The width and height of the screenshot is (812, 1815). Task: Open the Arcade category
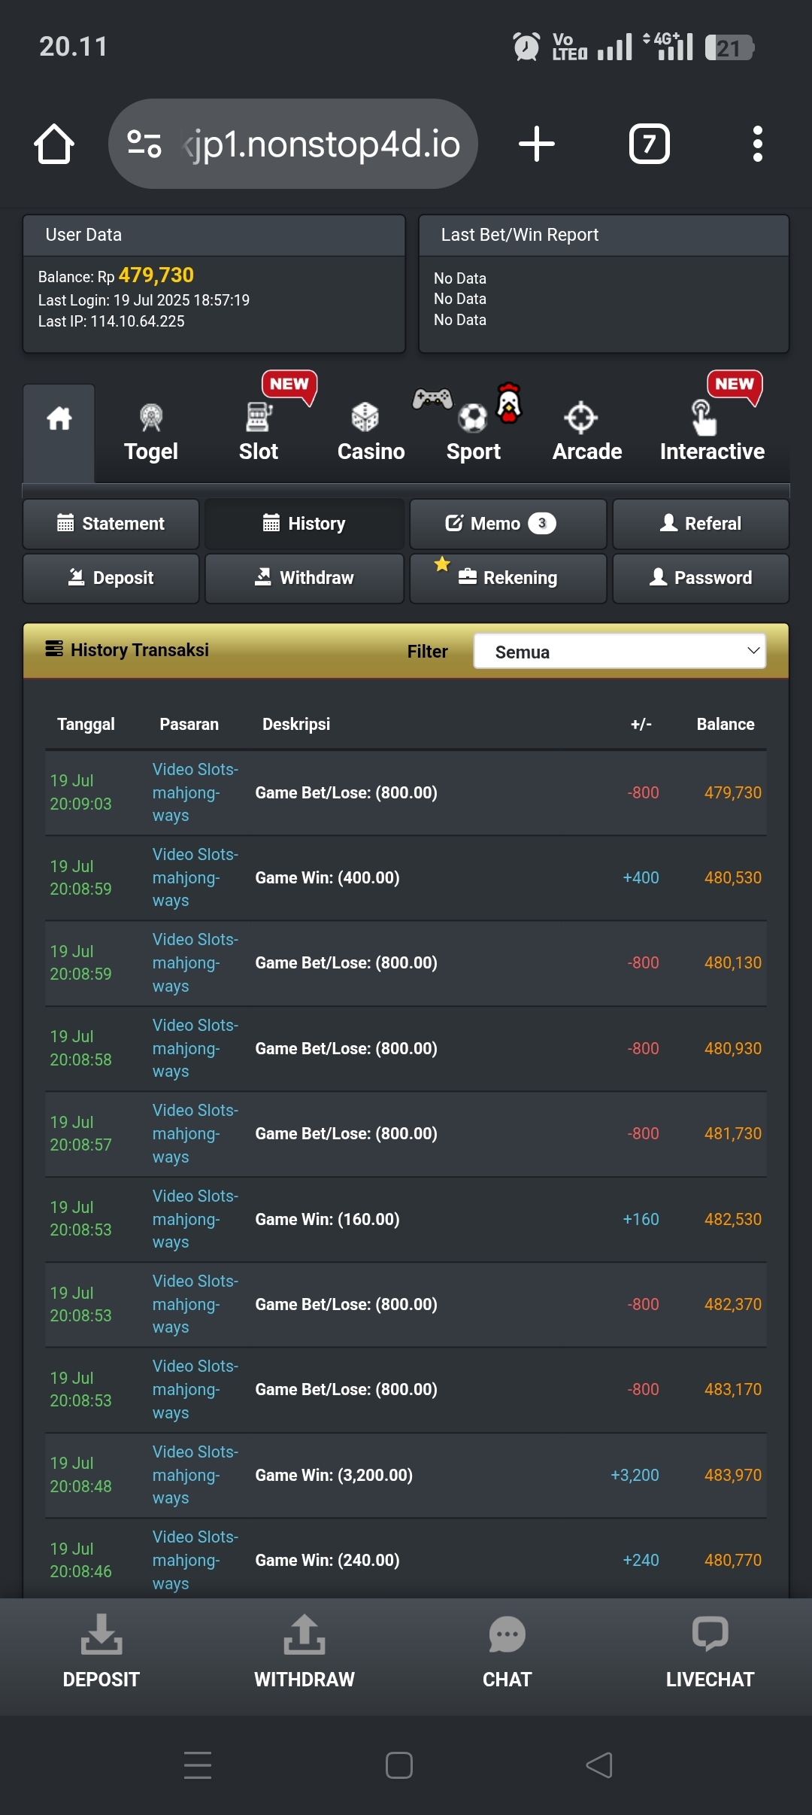587,433
